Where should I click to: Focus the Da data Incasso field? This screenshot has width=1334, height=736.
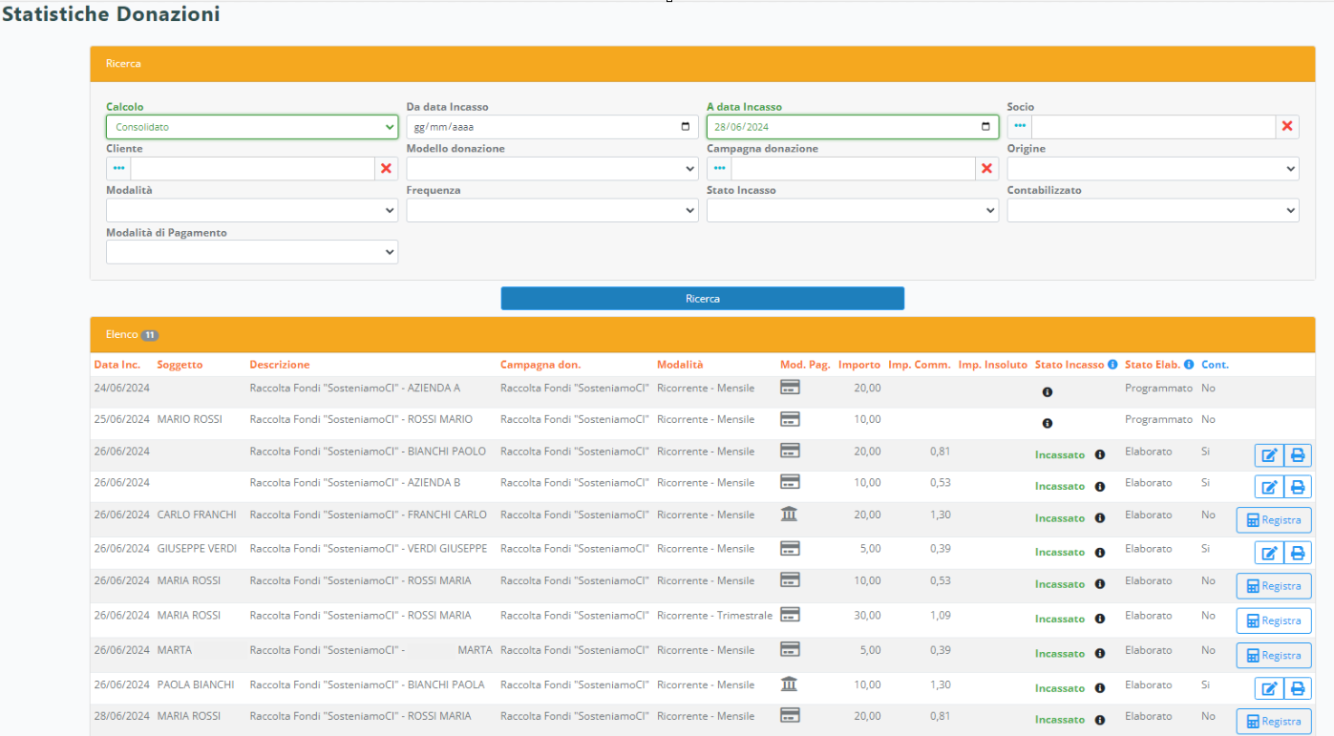(540, 127)
